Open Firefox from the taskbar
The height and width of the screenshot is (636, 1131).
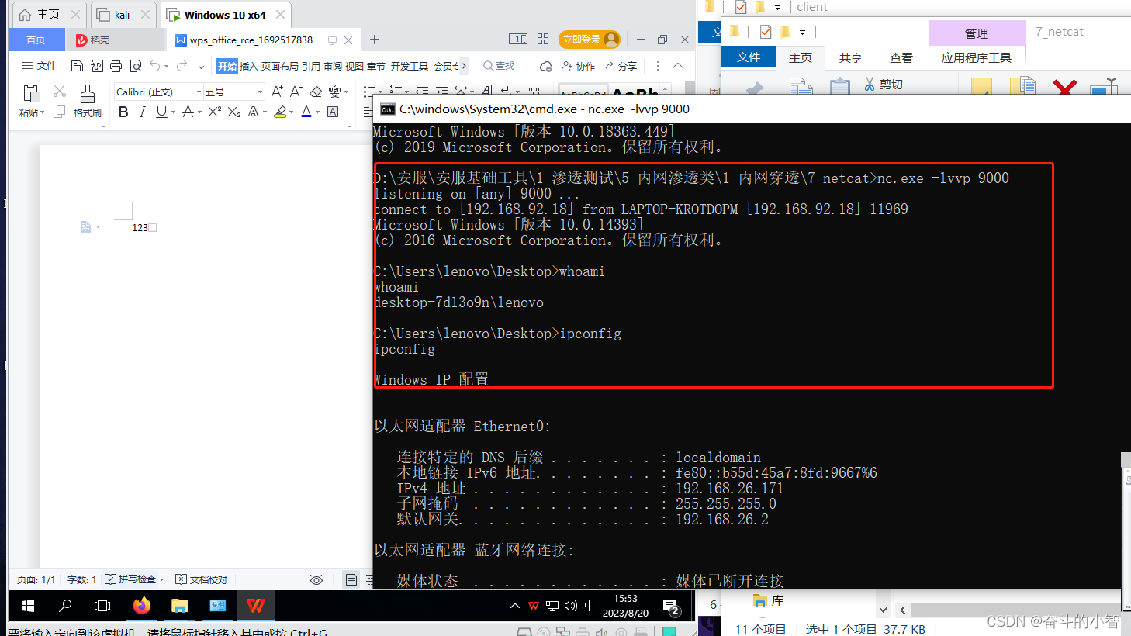pyautogui.click(x=141, y=606)
